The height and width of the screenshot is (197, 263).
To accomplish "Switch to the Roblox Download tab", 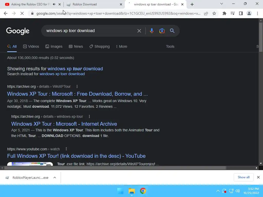I will (x=94, y=4).
